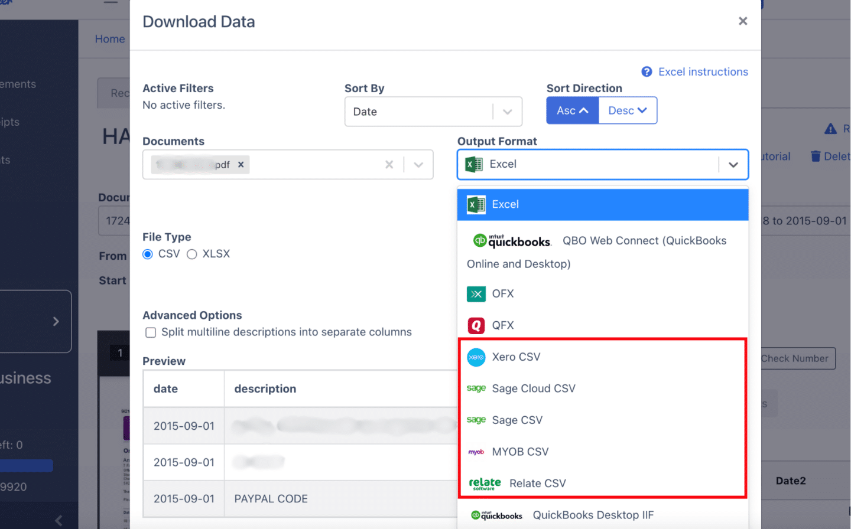Open the Excel instructions link

pyautogui.click(x=703, y=71)
